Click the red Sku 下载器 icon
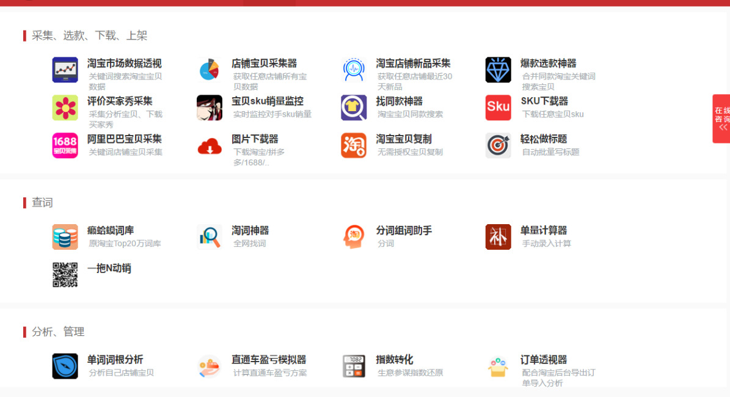Screen dimensions: 730x397 [498, 107]
